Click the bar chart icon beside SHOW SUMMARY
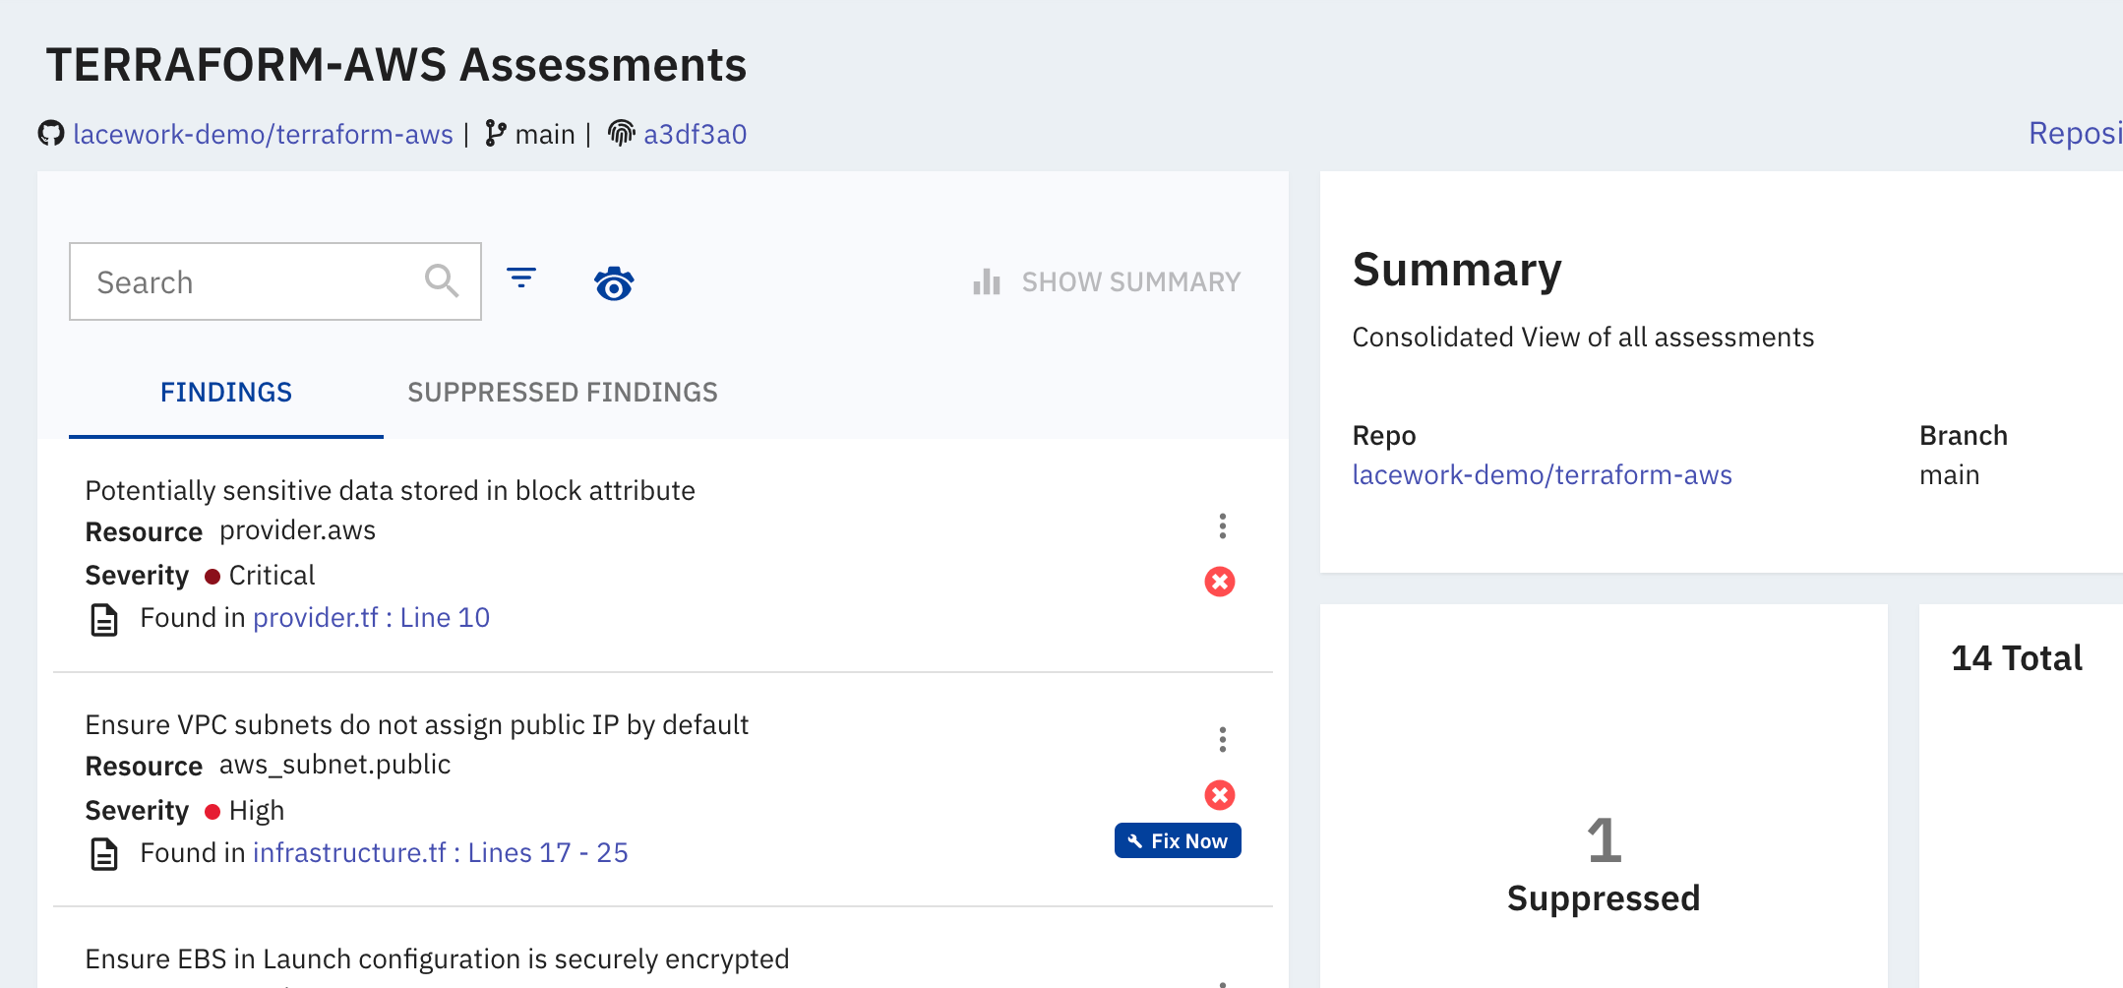Screen dimensions: 2123x988 985,281
